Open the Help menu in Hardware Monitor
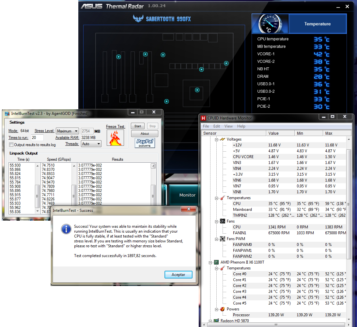The image size is (357, 327). tap(241, 126)
